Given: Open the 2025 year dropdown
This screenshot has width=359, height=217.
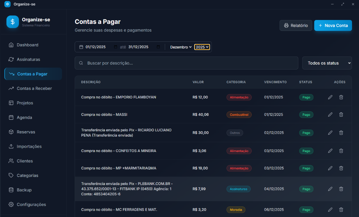Looking at the screenshot, I should (x=202, y=47).
